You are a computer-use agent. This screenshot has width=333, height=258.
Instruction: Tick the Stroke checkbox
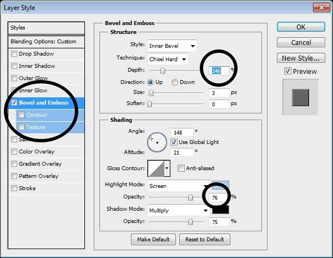[x=14, y=188]
